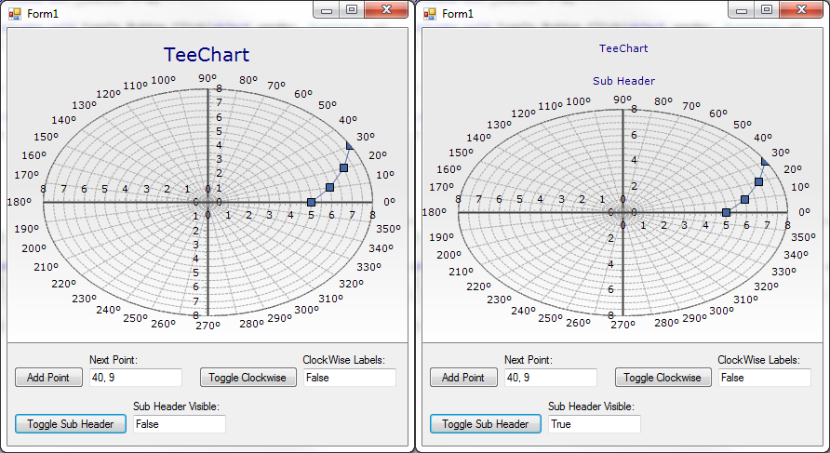The image size is (830, 453).
Task: Click Toggle Sub Header in left window
Action: [x=71, y=424]
